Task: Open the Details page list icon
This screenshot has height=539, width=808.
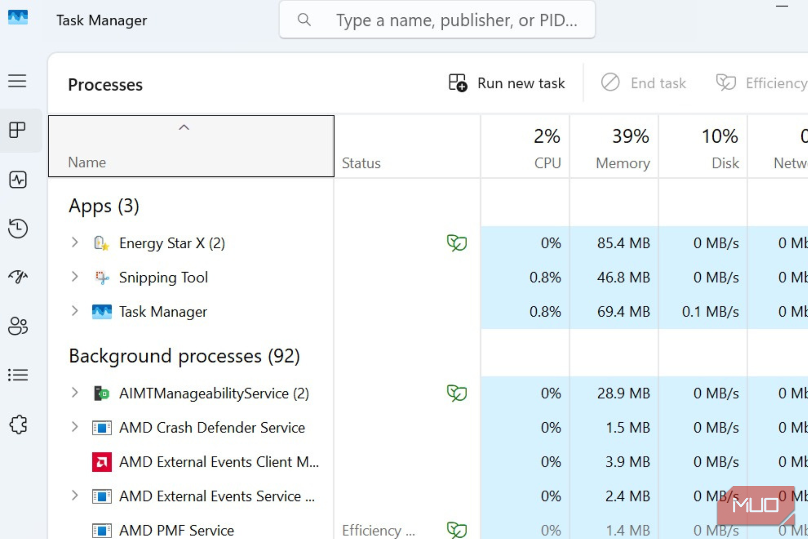Action: click(18, 375)
